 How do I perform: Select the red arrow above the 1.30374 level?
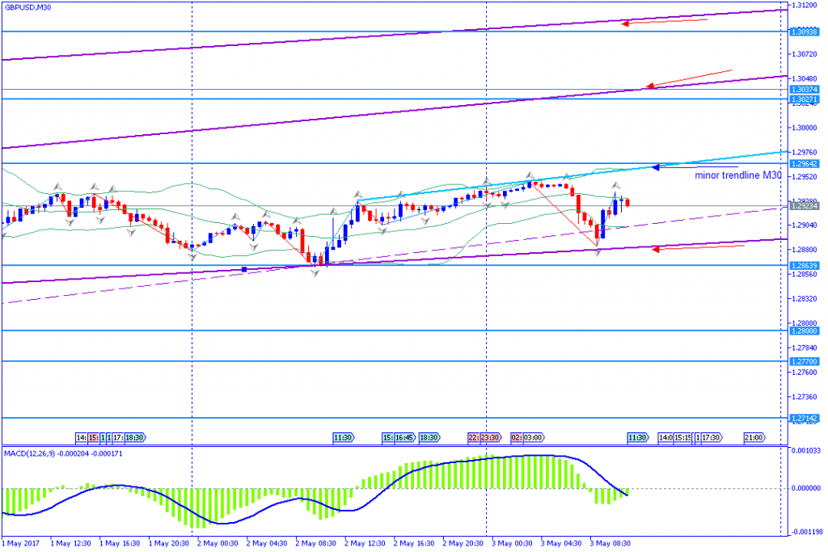687,78
